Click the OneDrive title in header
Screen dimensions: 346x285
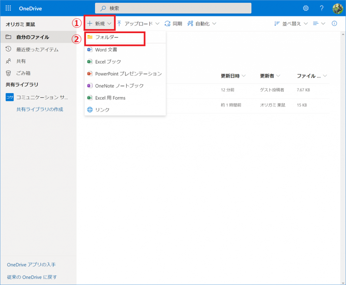(x=30, y=8)
